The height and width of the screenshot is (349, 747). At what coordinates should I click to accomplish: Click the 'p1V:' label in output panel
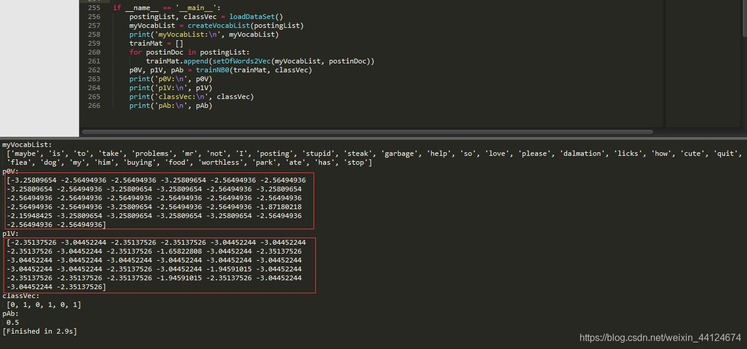(11, 233)
